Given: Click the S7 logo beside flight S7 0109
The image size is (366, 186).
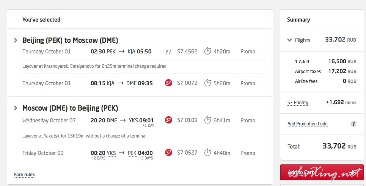Looking at the screenshot, I should [x=168, y=120].
